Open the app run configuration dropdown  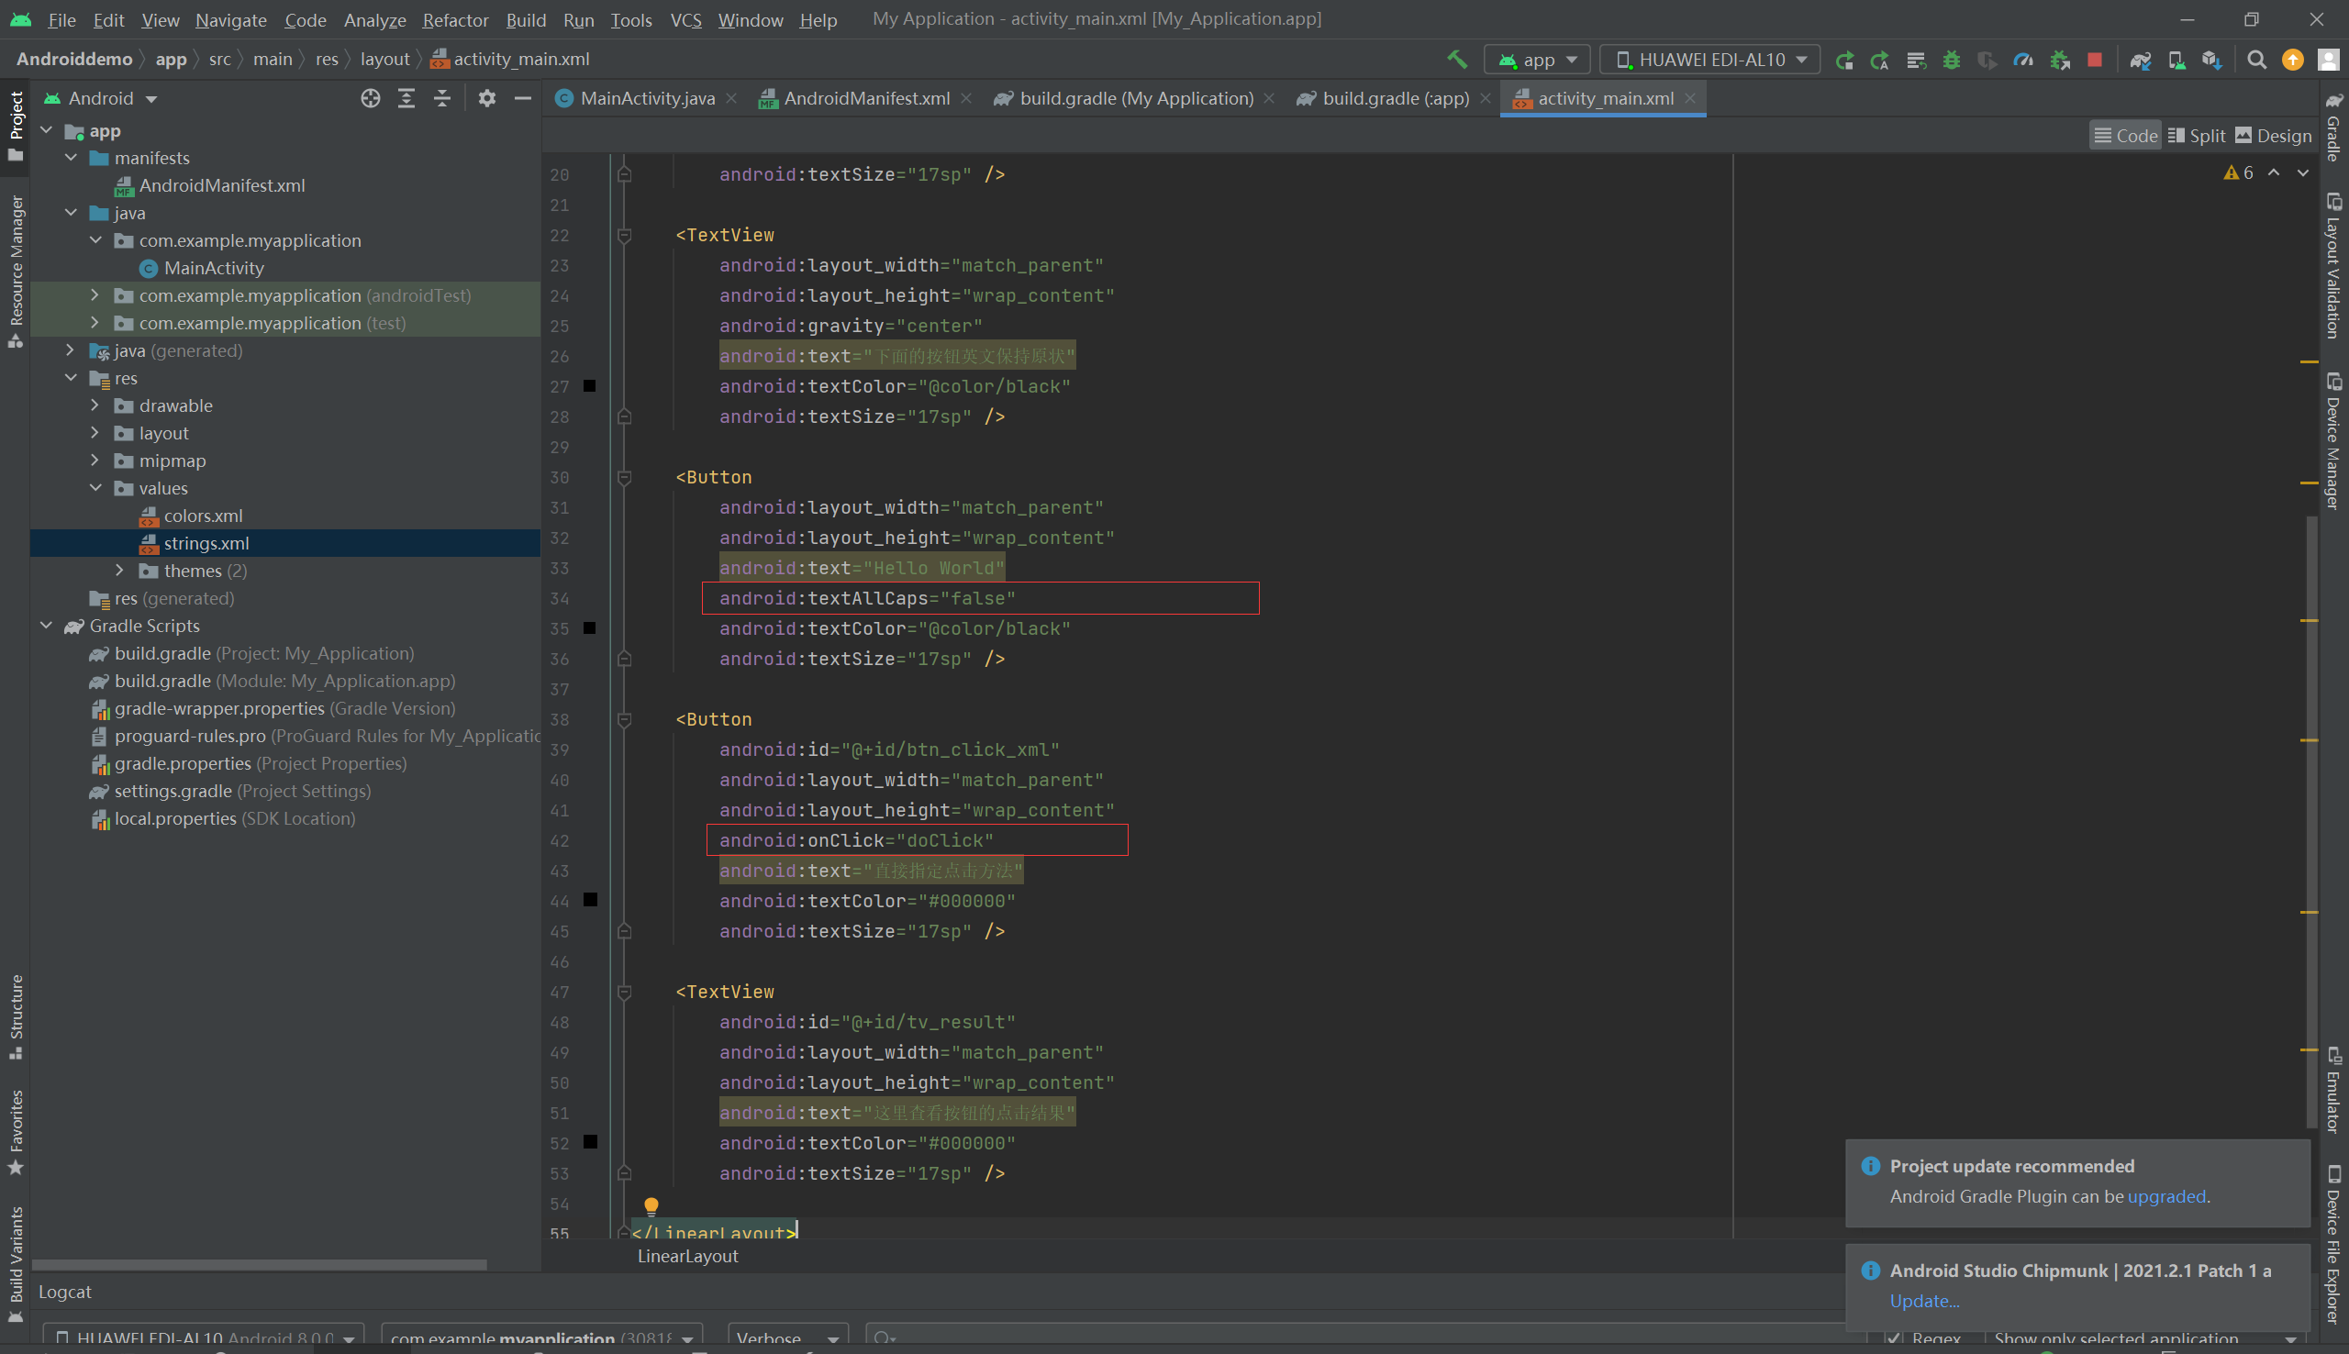coord(1537,60)
